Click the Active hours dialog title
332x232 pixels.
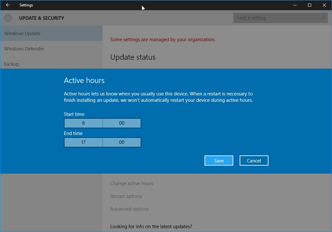point(84,80)
